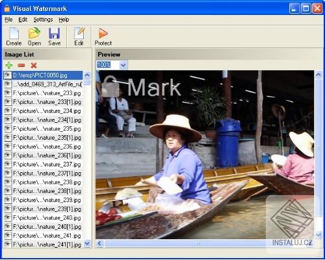Click preview vertical scrollbar down arrow

pos(318,235)
